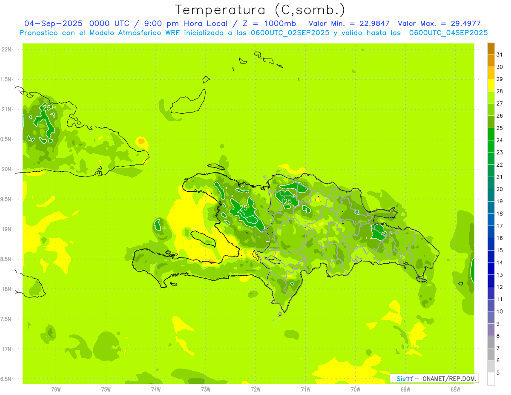Click the '25' contour label over northern Haiti
511x395 pixels.
pyautogui.click(x=244, y=208)
